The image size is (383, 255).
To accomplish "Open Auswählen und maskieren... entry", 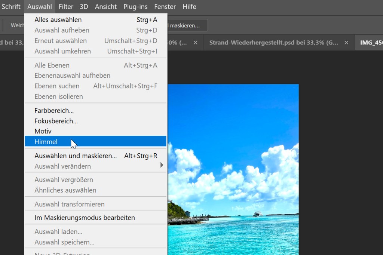I will tap(95, 156).
